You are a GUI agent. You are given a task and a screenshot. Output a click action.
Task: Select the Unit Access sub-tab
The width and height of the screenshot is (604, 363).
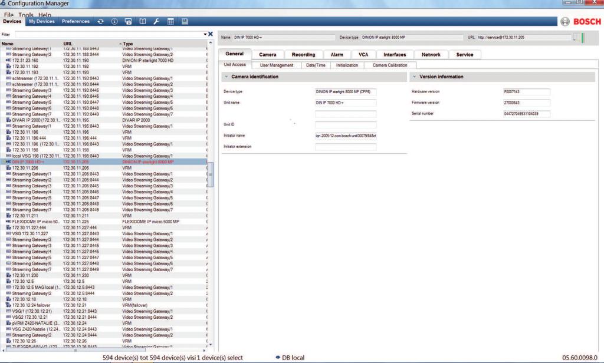(x=235, y=65)
